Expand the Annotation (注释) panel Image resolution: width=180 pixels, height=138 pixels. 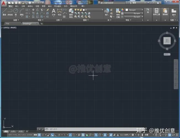pyautogui.click(x=59, y=20)
